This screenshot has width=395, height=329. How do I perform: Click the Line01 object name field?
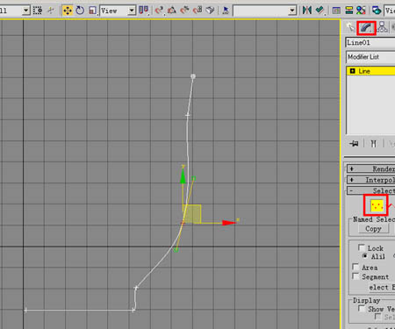370,43
